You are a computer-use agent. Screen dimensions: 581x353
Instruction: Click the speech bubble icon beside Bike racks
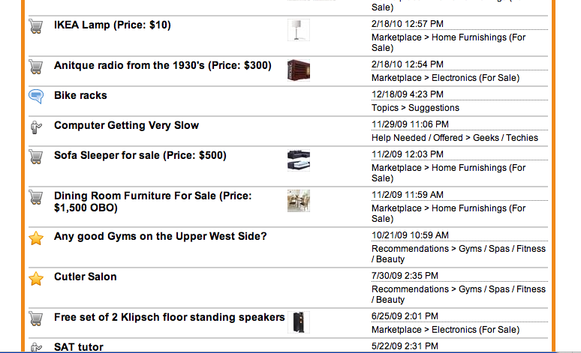(35, 96)
